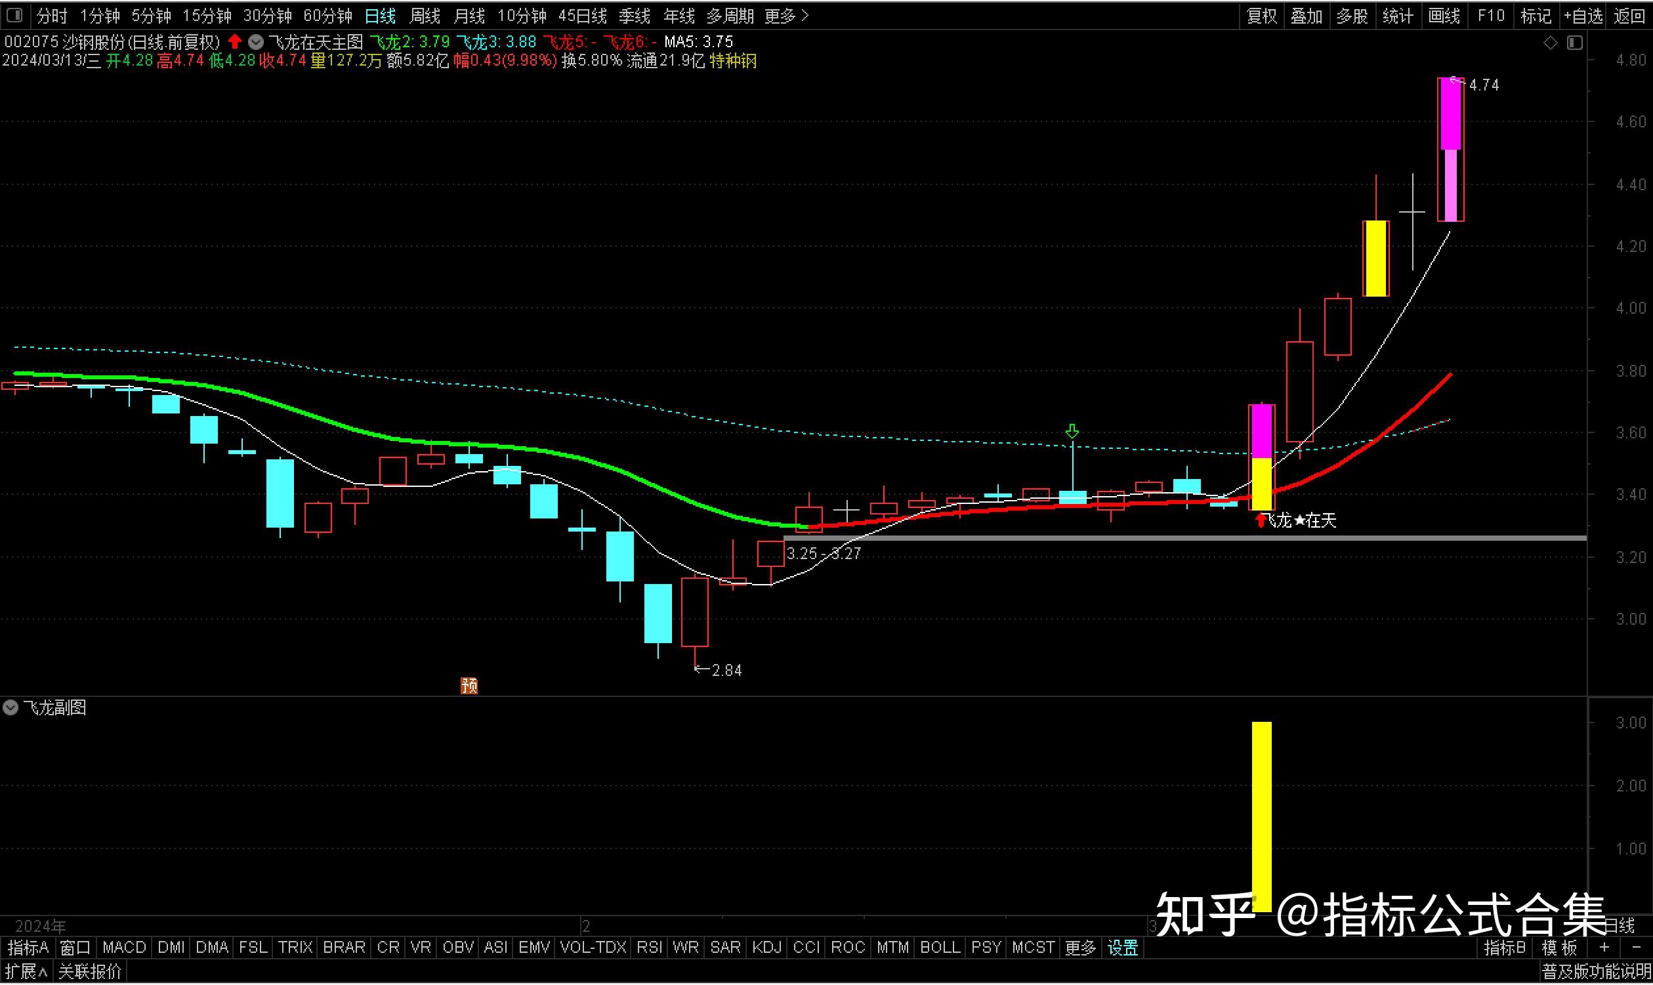
Task: Zoom out chart with the − button
Action: click(1636, 948)
